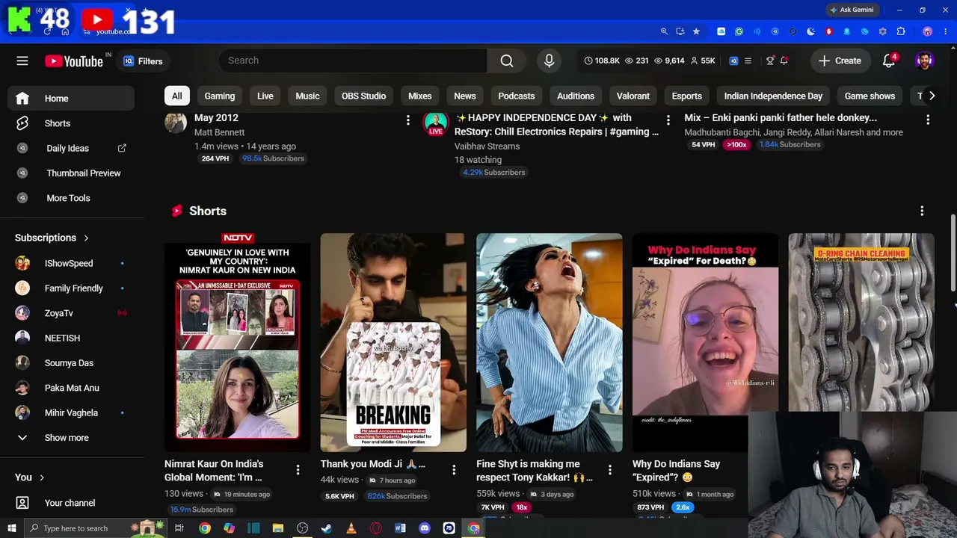Open the YouTube guide hamburger menu
The image size is (957, 538).
point(22,61)
